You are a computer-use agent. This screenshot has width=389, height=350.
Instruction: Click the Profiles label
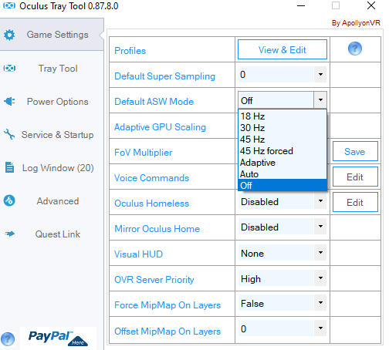(130, 51)
